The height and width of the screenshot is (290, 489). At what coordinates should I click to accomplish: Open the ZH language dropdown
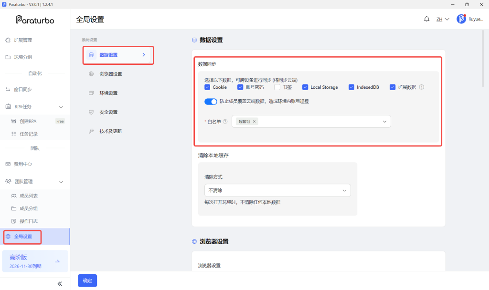click(443, 19)
